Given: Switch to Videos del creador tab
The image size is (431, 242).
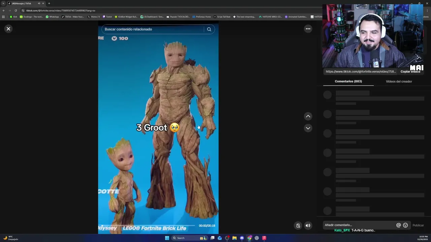Looking at the screenshot, I should point(399,81).
